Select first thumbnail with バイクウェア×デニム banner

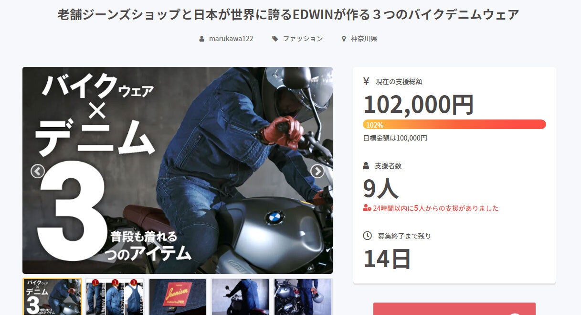click(52, 296)
